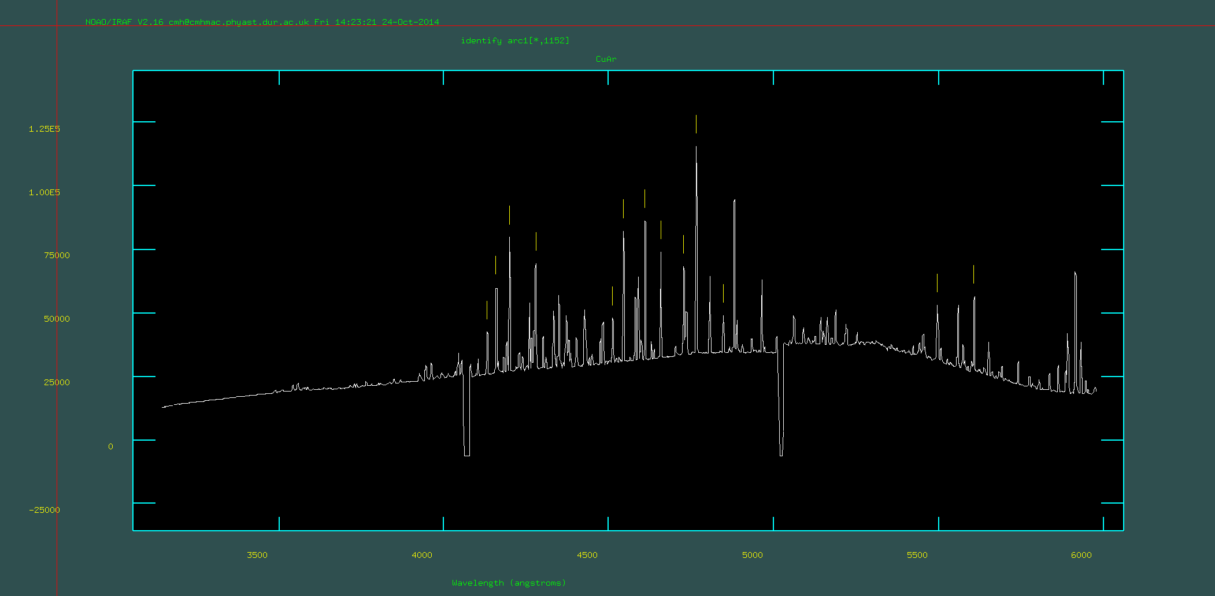Image resolution: width=1215 pixels, height=596 pixels.
Task: Click the 1.25E5 y-axis tick label
Action: [45, 129]
